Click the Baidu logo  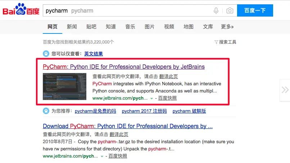click(x=21, y=9)
